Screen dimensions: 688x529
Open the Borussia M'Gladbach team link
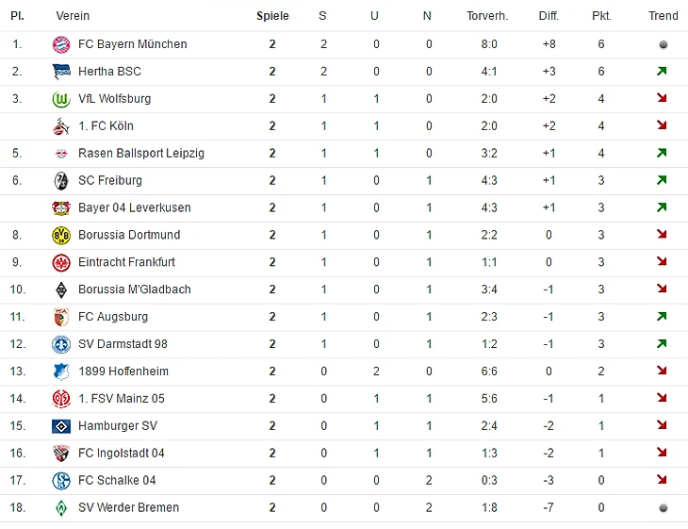(134, 289)
